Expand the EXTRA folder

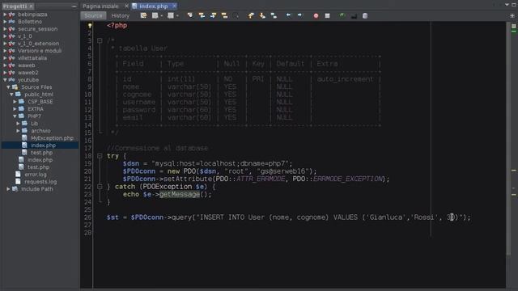point(15,109)
